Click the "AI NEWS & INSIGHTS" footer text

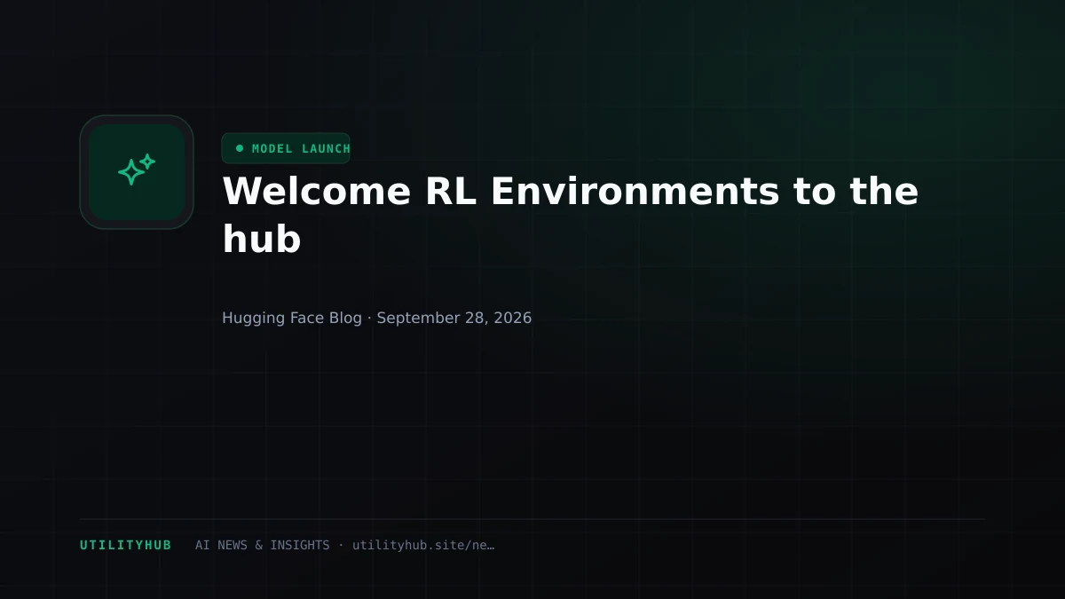pos(262,545)
